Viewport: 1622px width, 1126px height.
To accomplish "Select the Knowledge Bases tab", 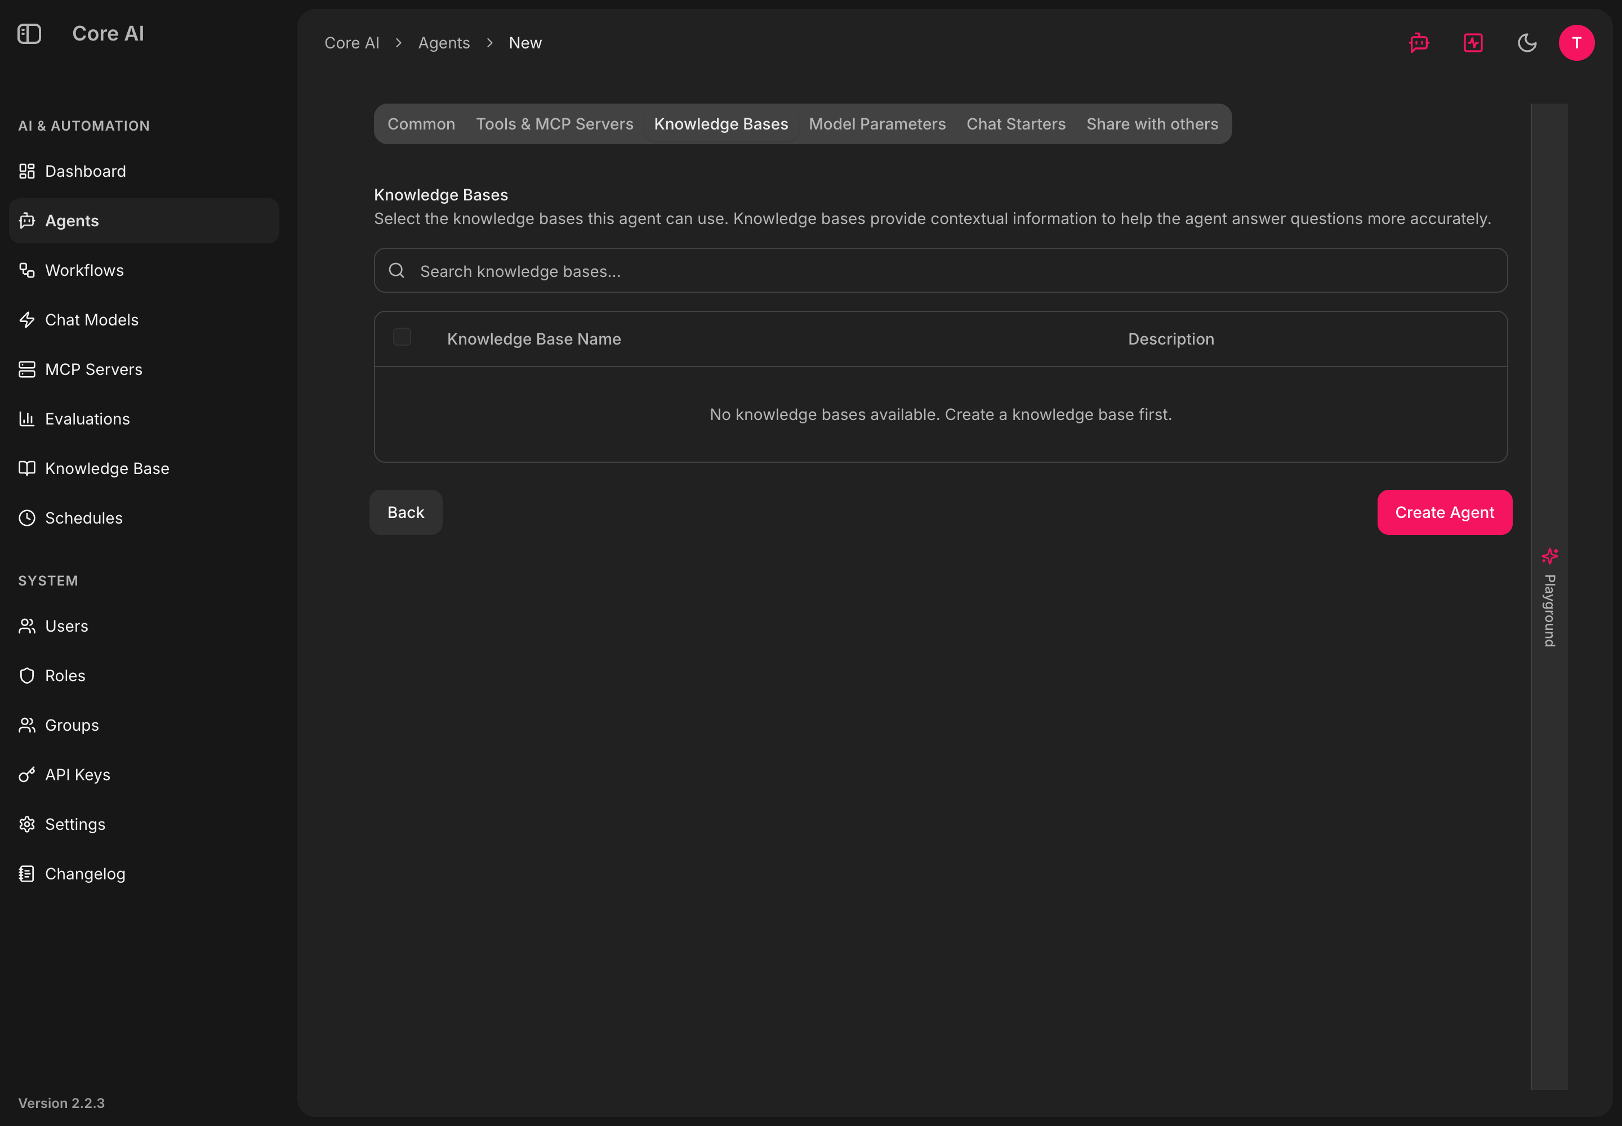I will point(721,124).
